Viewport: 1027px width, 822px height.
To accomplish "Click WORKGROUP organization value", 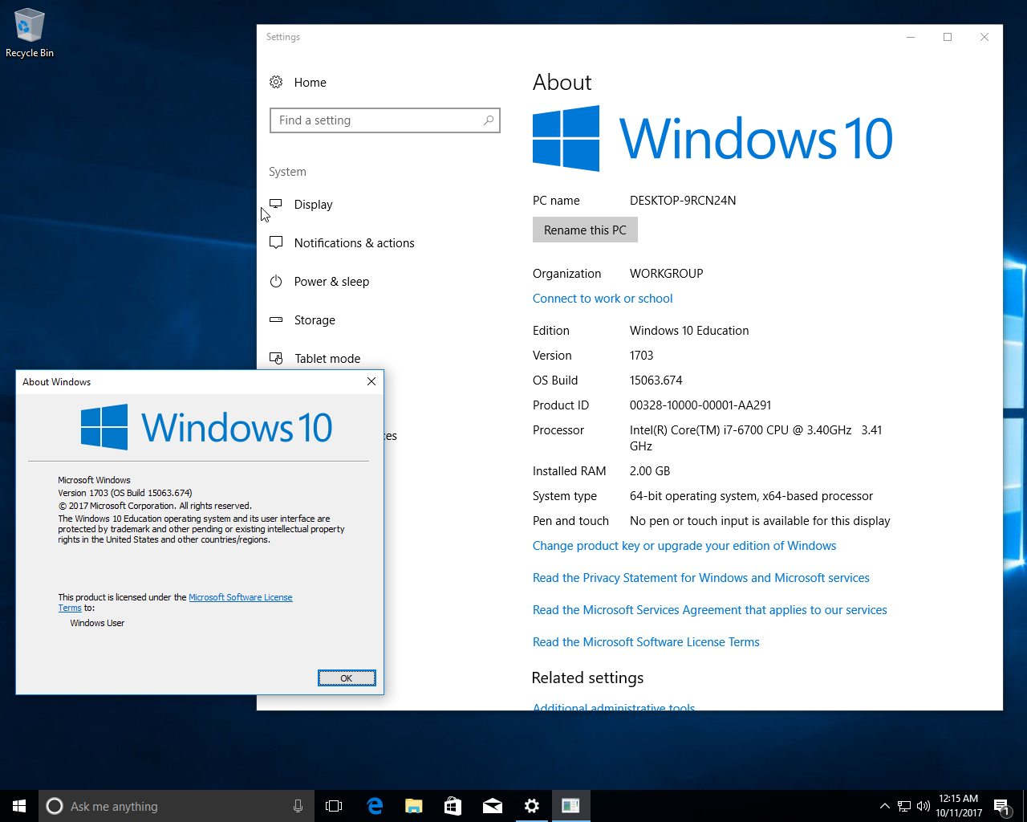I will click(667, 274).
